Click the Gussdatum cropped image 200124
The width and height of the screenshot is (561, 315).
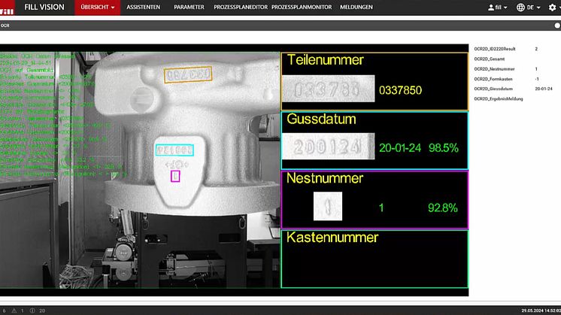tap(327, 147)
